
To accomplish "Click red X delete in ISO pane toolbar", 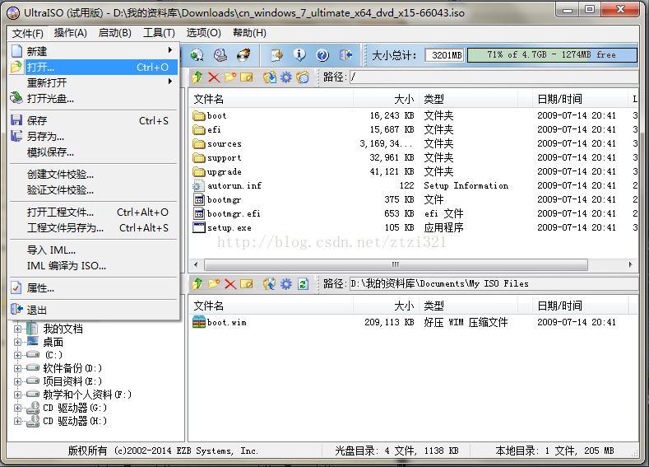I will pyautogui.click(x=214, y=77).
